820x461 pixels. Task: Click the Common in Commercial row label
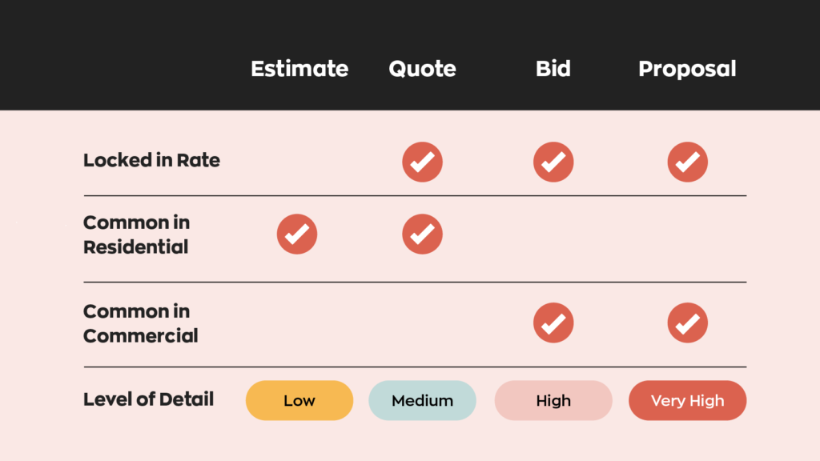[x=141, y=323]
